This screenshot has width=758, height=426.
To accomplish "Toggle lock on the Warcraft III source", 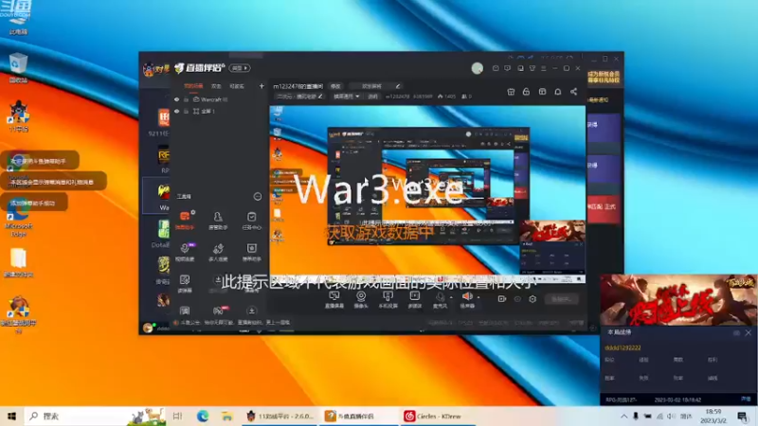I will [x=186, y=99].
